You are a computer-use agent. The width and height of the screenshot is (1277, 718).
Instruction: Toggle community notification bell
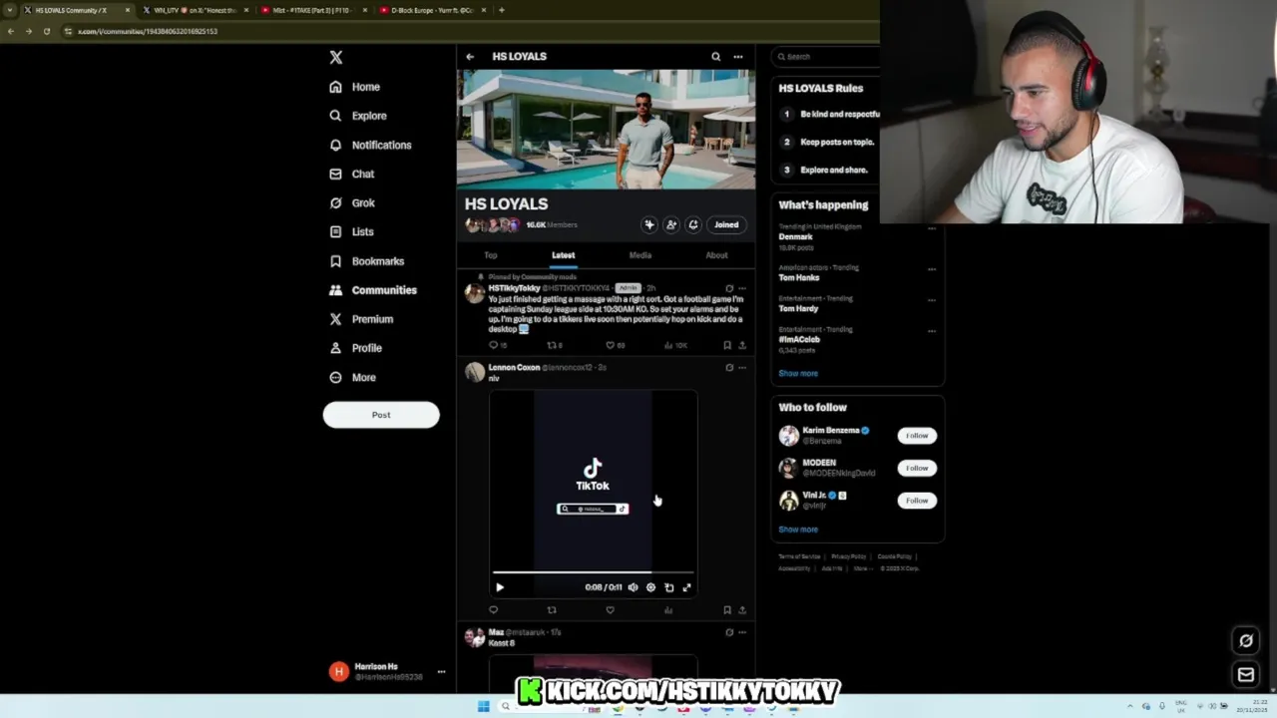(x=693, y=224)
